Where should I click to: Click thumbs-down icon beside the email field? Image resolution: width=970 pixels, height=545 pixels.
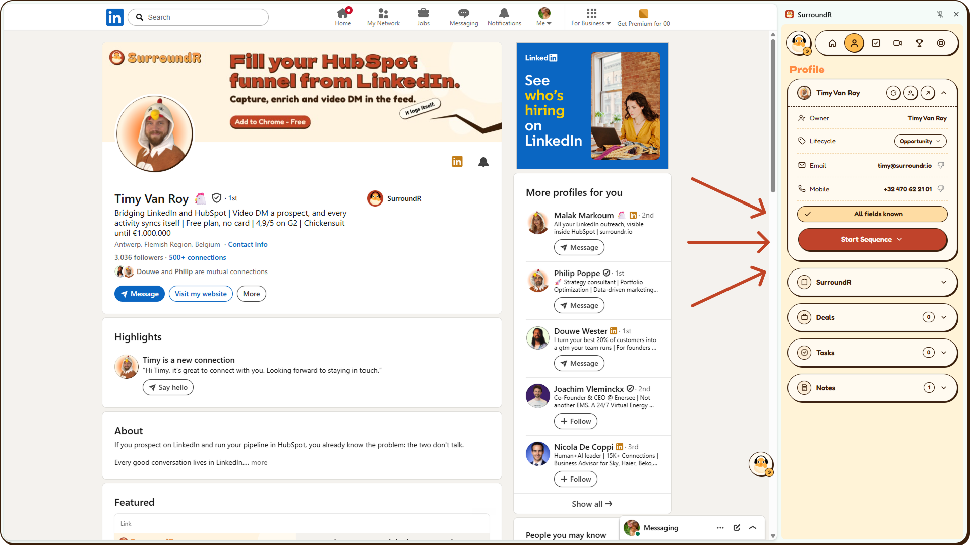coord(941,165)
